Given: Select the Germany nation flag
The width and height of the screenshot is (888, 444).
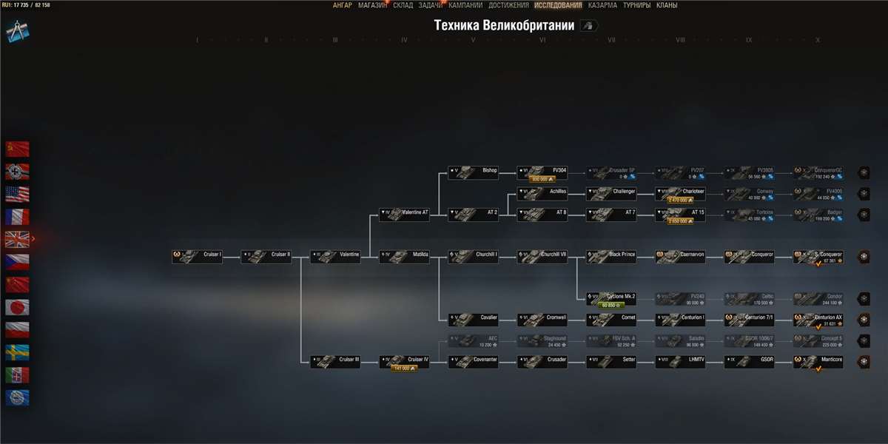Looking at the screenshot, I should pyautogui.click(x=17, y=172).
